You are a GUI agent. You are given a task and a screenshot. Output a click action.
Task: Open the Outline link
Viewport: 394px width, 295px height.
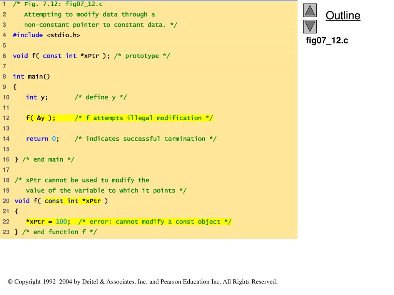coord(343,15)
